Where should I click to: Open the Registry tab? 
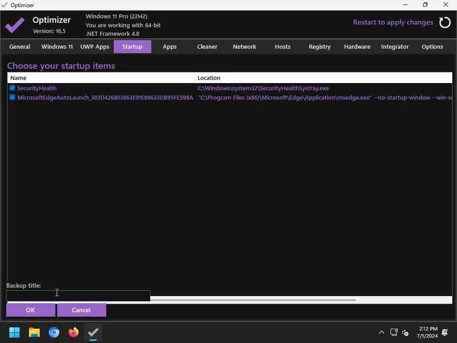click(x=320, y=46)
